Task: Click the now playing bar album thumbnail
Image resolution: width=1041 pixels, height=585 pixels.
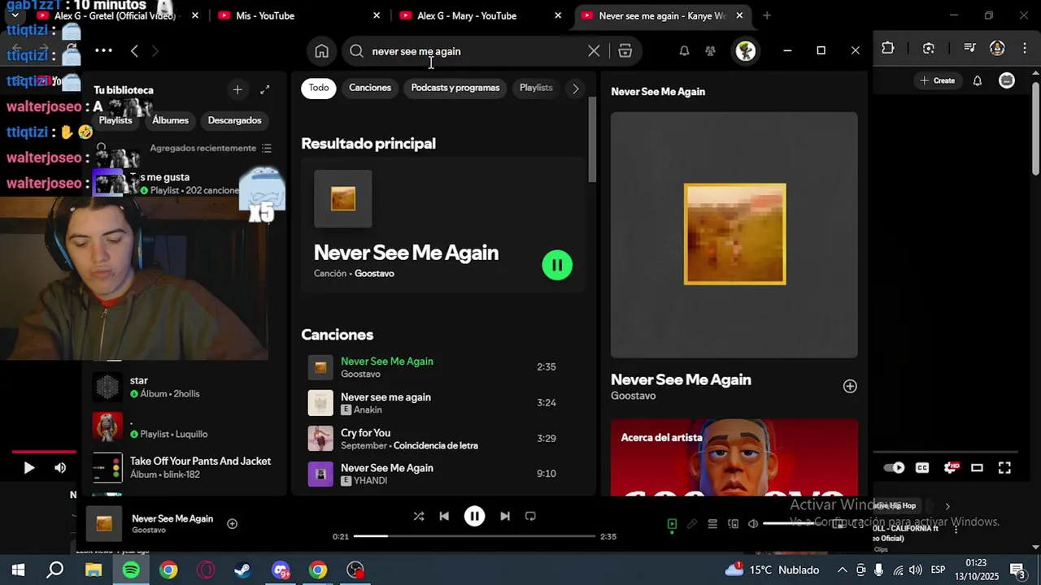Action: tap(104, 524)
